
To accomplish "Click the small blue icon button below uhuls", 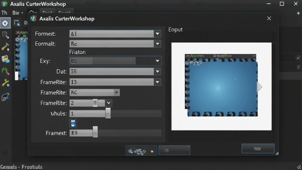I will pyautogui.click(x=73, y=123).
